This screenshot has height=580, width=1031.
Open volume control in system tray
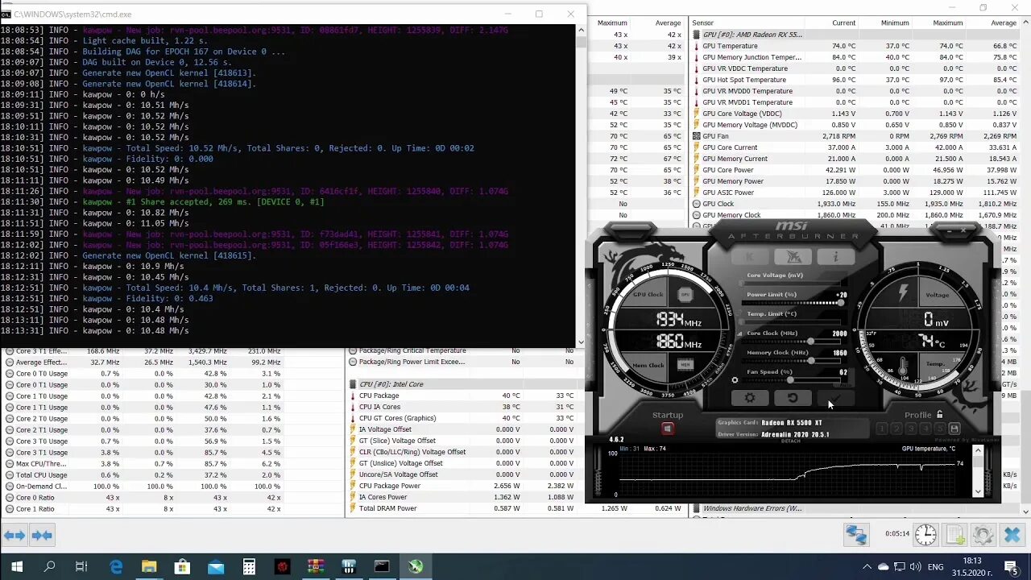[x=916, y=567]
